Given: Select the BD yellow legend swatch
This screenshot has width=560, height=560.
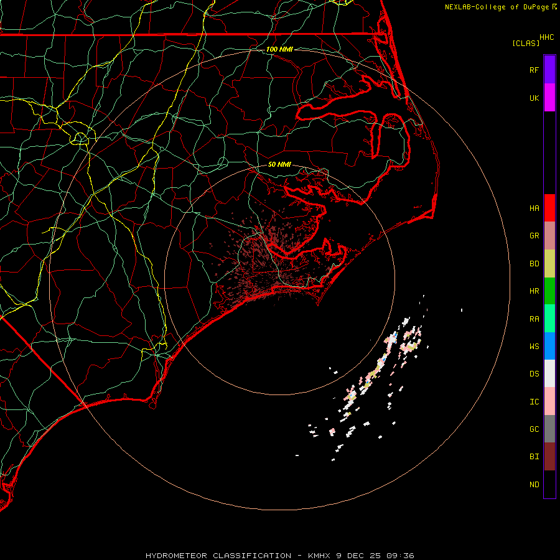Looking at the screenshot, I should pyautogui.click(x=549, y=264).
